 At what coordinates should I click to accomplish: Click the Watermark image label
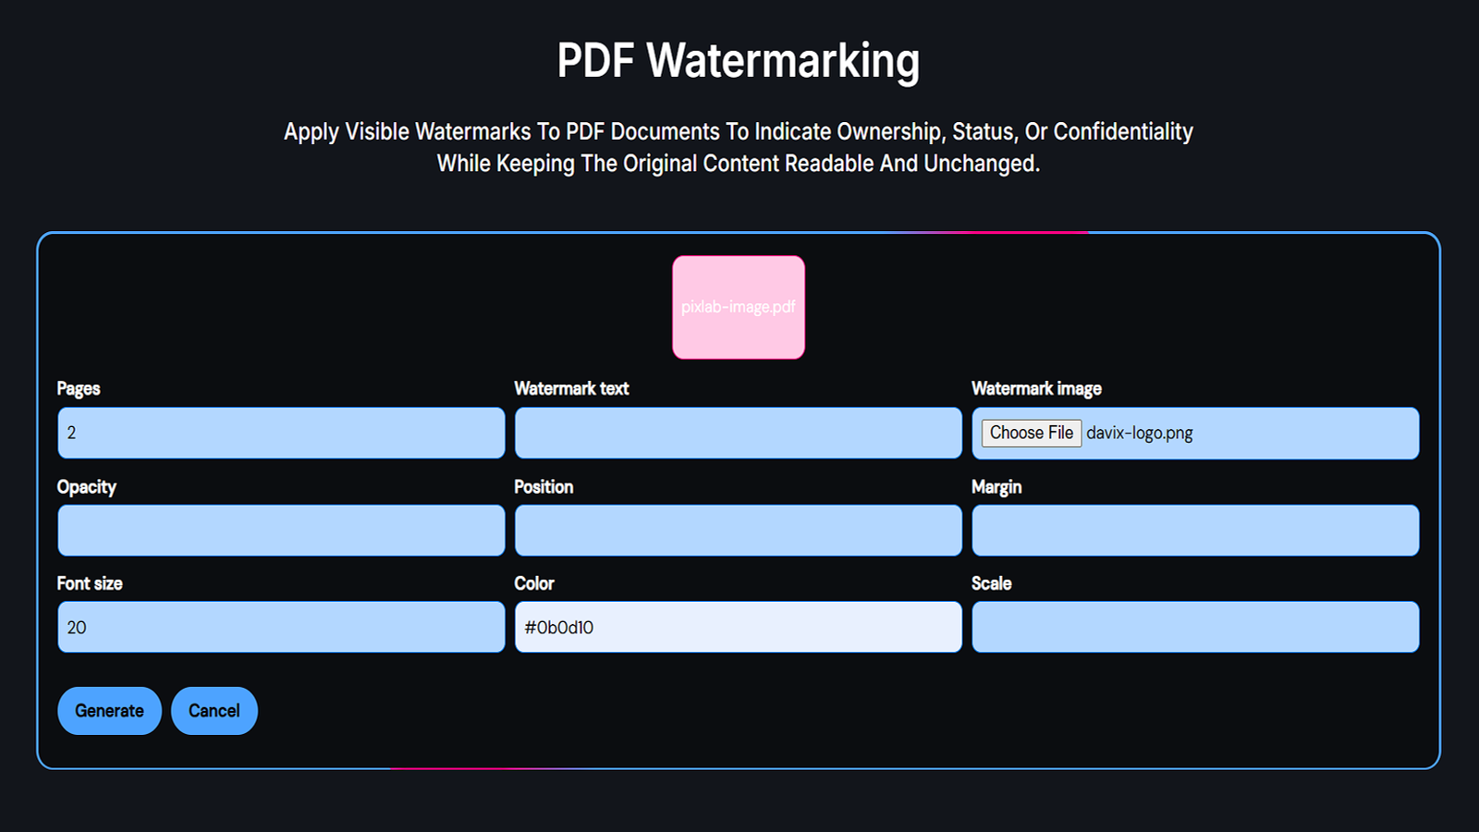coord(1036,388)
